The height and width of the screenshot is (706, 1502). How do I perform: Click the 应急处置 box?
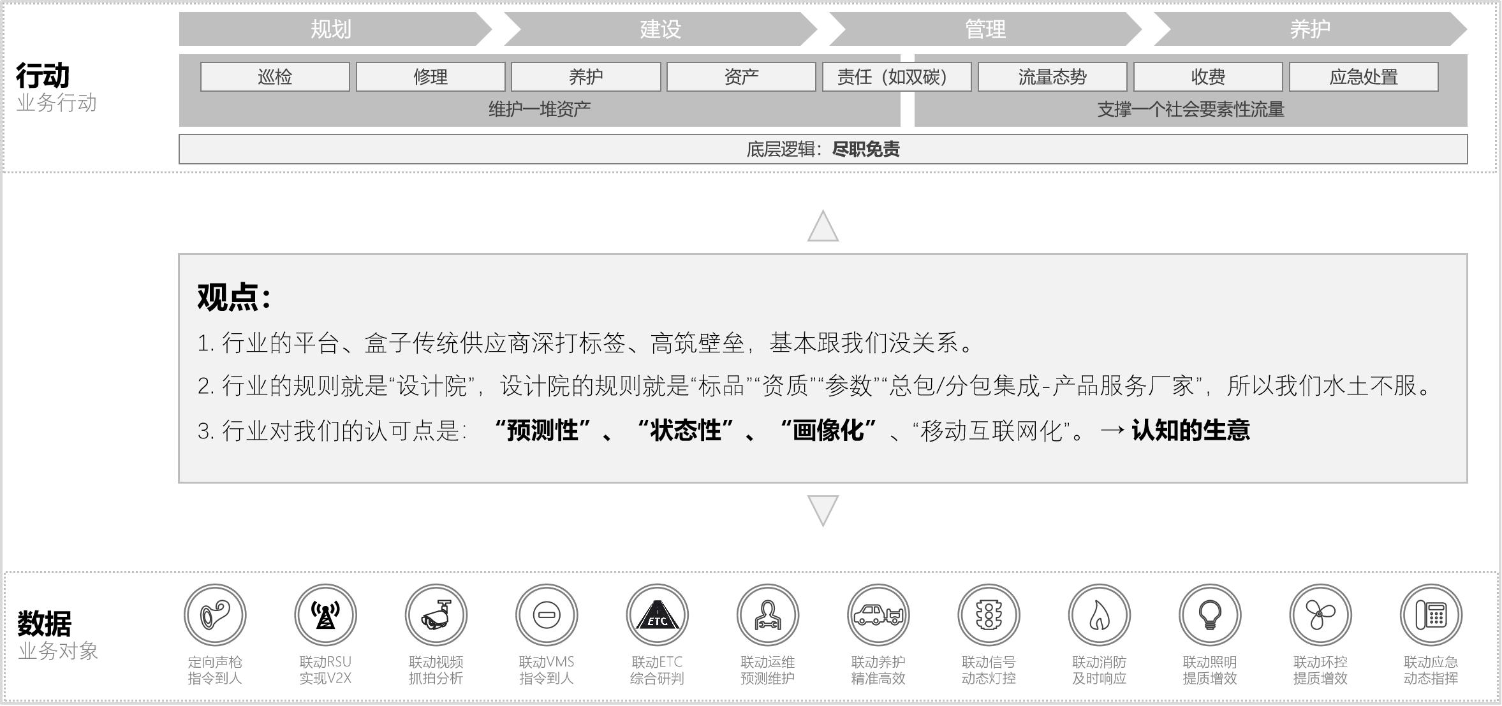(1363, 77)
